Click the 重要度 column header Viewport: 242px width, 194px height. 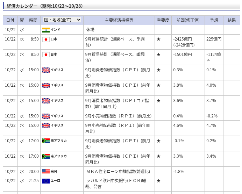(x=163, y=20)
